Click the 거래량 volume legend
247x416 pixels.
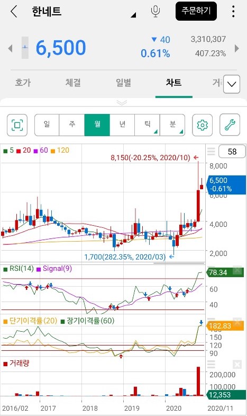pyautogui.click(x=16, y=363)
